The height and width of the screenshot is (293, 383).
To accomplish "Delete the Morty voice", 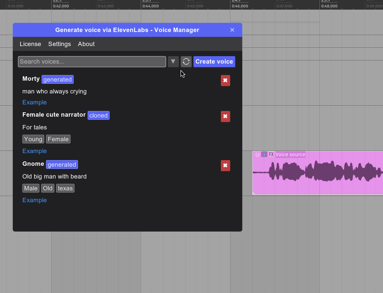I will click(x=225, y=80).
